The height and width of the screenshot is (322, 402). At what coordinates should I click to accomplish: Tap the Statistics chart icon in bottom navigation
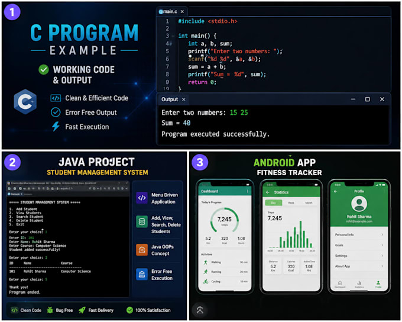pos(359,283)
